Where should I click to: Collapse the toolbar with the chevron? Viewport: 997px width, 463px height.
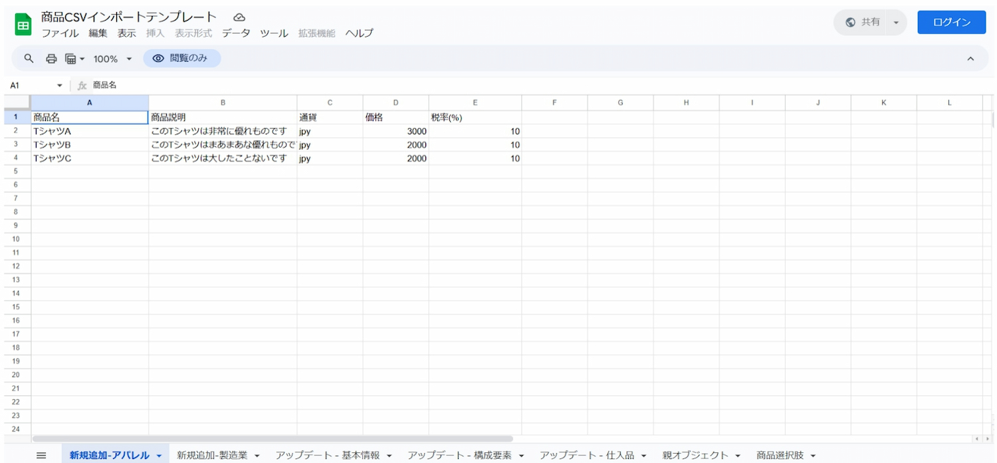pos(970,59)
